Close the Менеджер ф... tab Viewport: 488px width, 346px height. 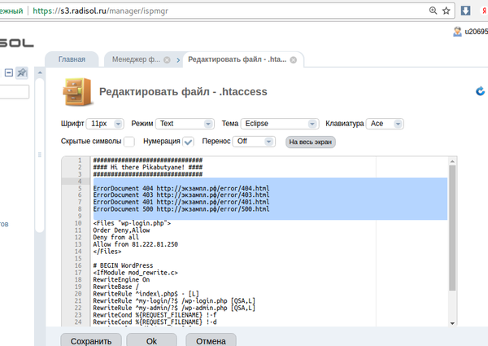167,59
